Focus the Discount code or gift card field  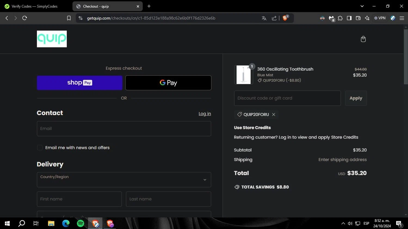pos(288,98)
